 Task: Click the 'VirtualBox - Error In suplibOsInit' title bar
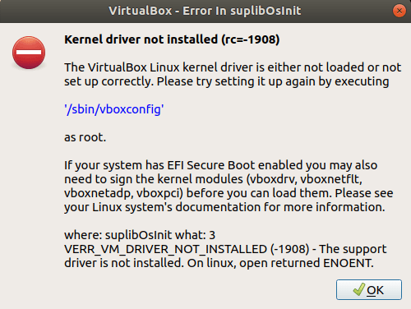pyautogui.click(x=205, y=11)
